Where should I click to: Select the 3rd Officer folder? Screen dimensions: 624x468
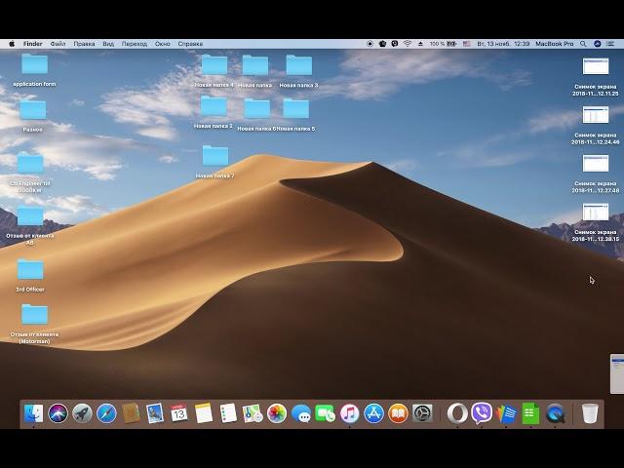click(30, 270)
